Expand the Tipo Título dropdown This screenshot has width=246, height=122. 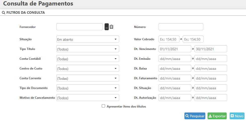pyautogui.click(x=87, y=49)
